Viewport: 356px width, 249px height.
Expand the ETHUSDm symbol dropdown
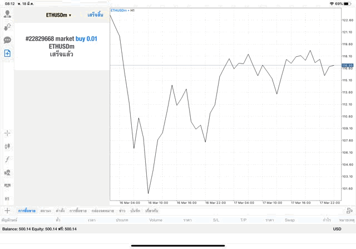(58, 15)
